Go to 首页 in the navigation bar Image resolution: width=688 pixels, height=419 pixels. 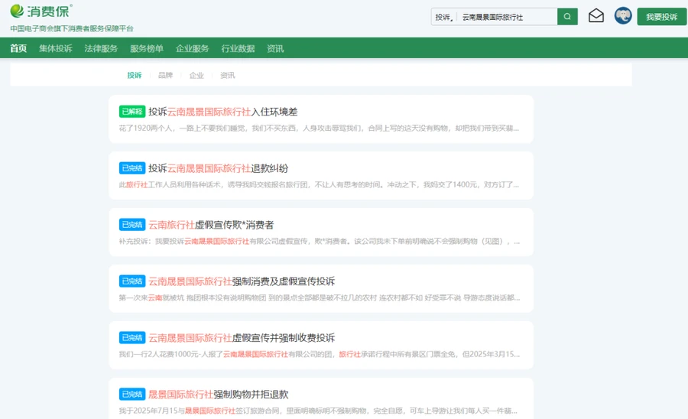(x=18, y=48)
